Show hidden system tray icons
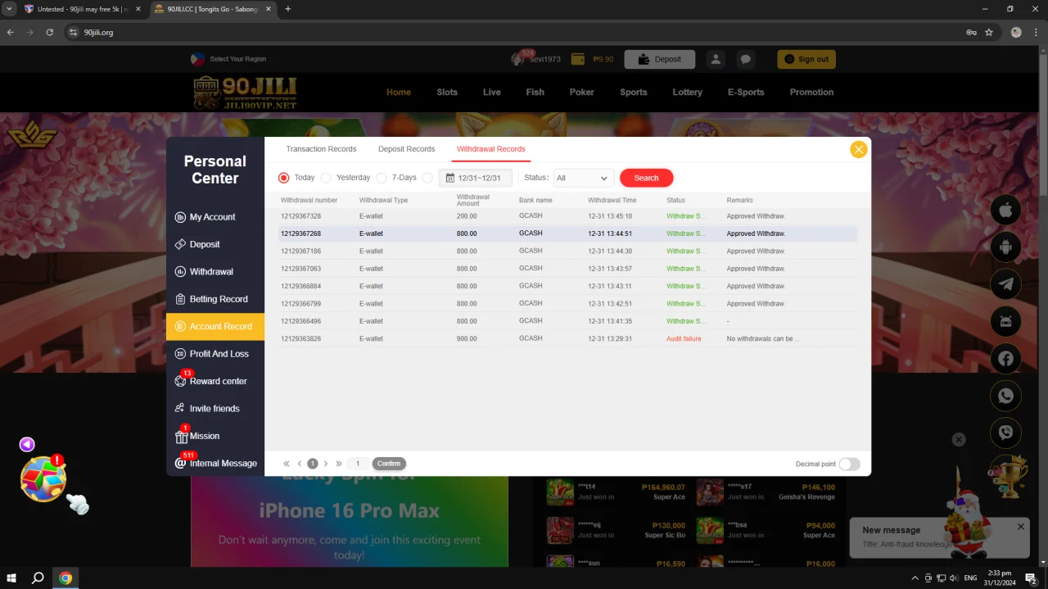Screen dimensions: 1048x589 [915, 578]
